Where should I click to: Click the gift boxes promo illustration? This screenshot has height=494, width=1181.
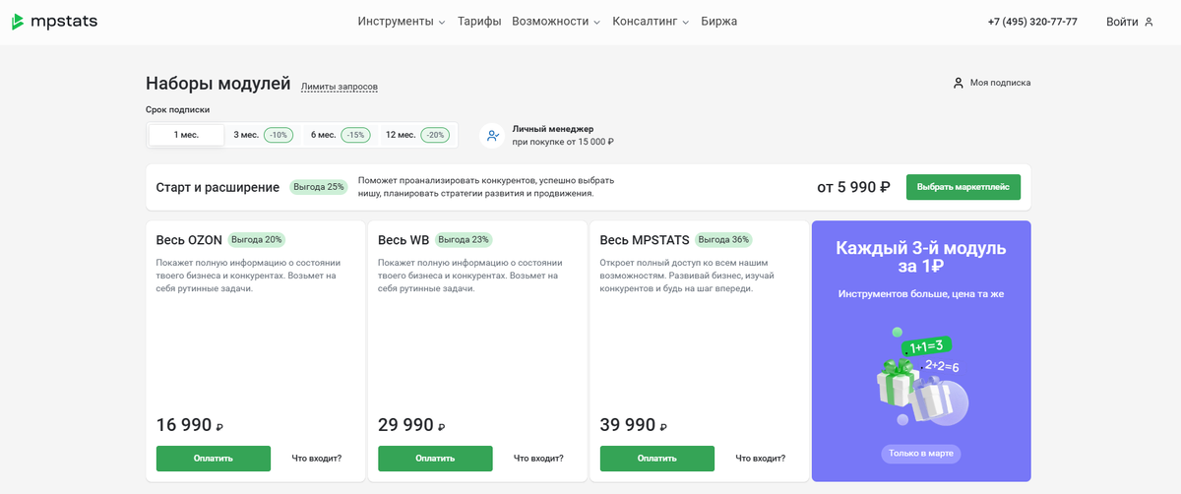[x=919, y=379]
